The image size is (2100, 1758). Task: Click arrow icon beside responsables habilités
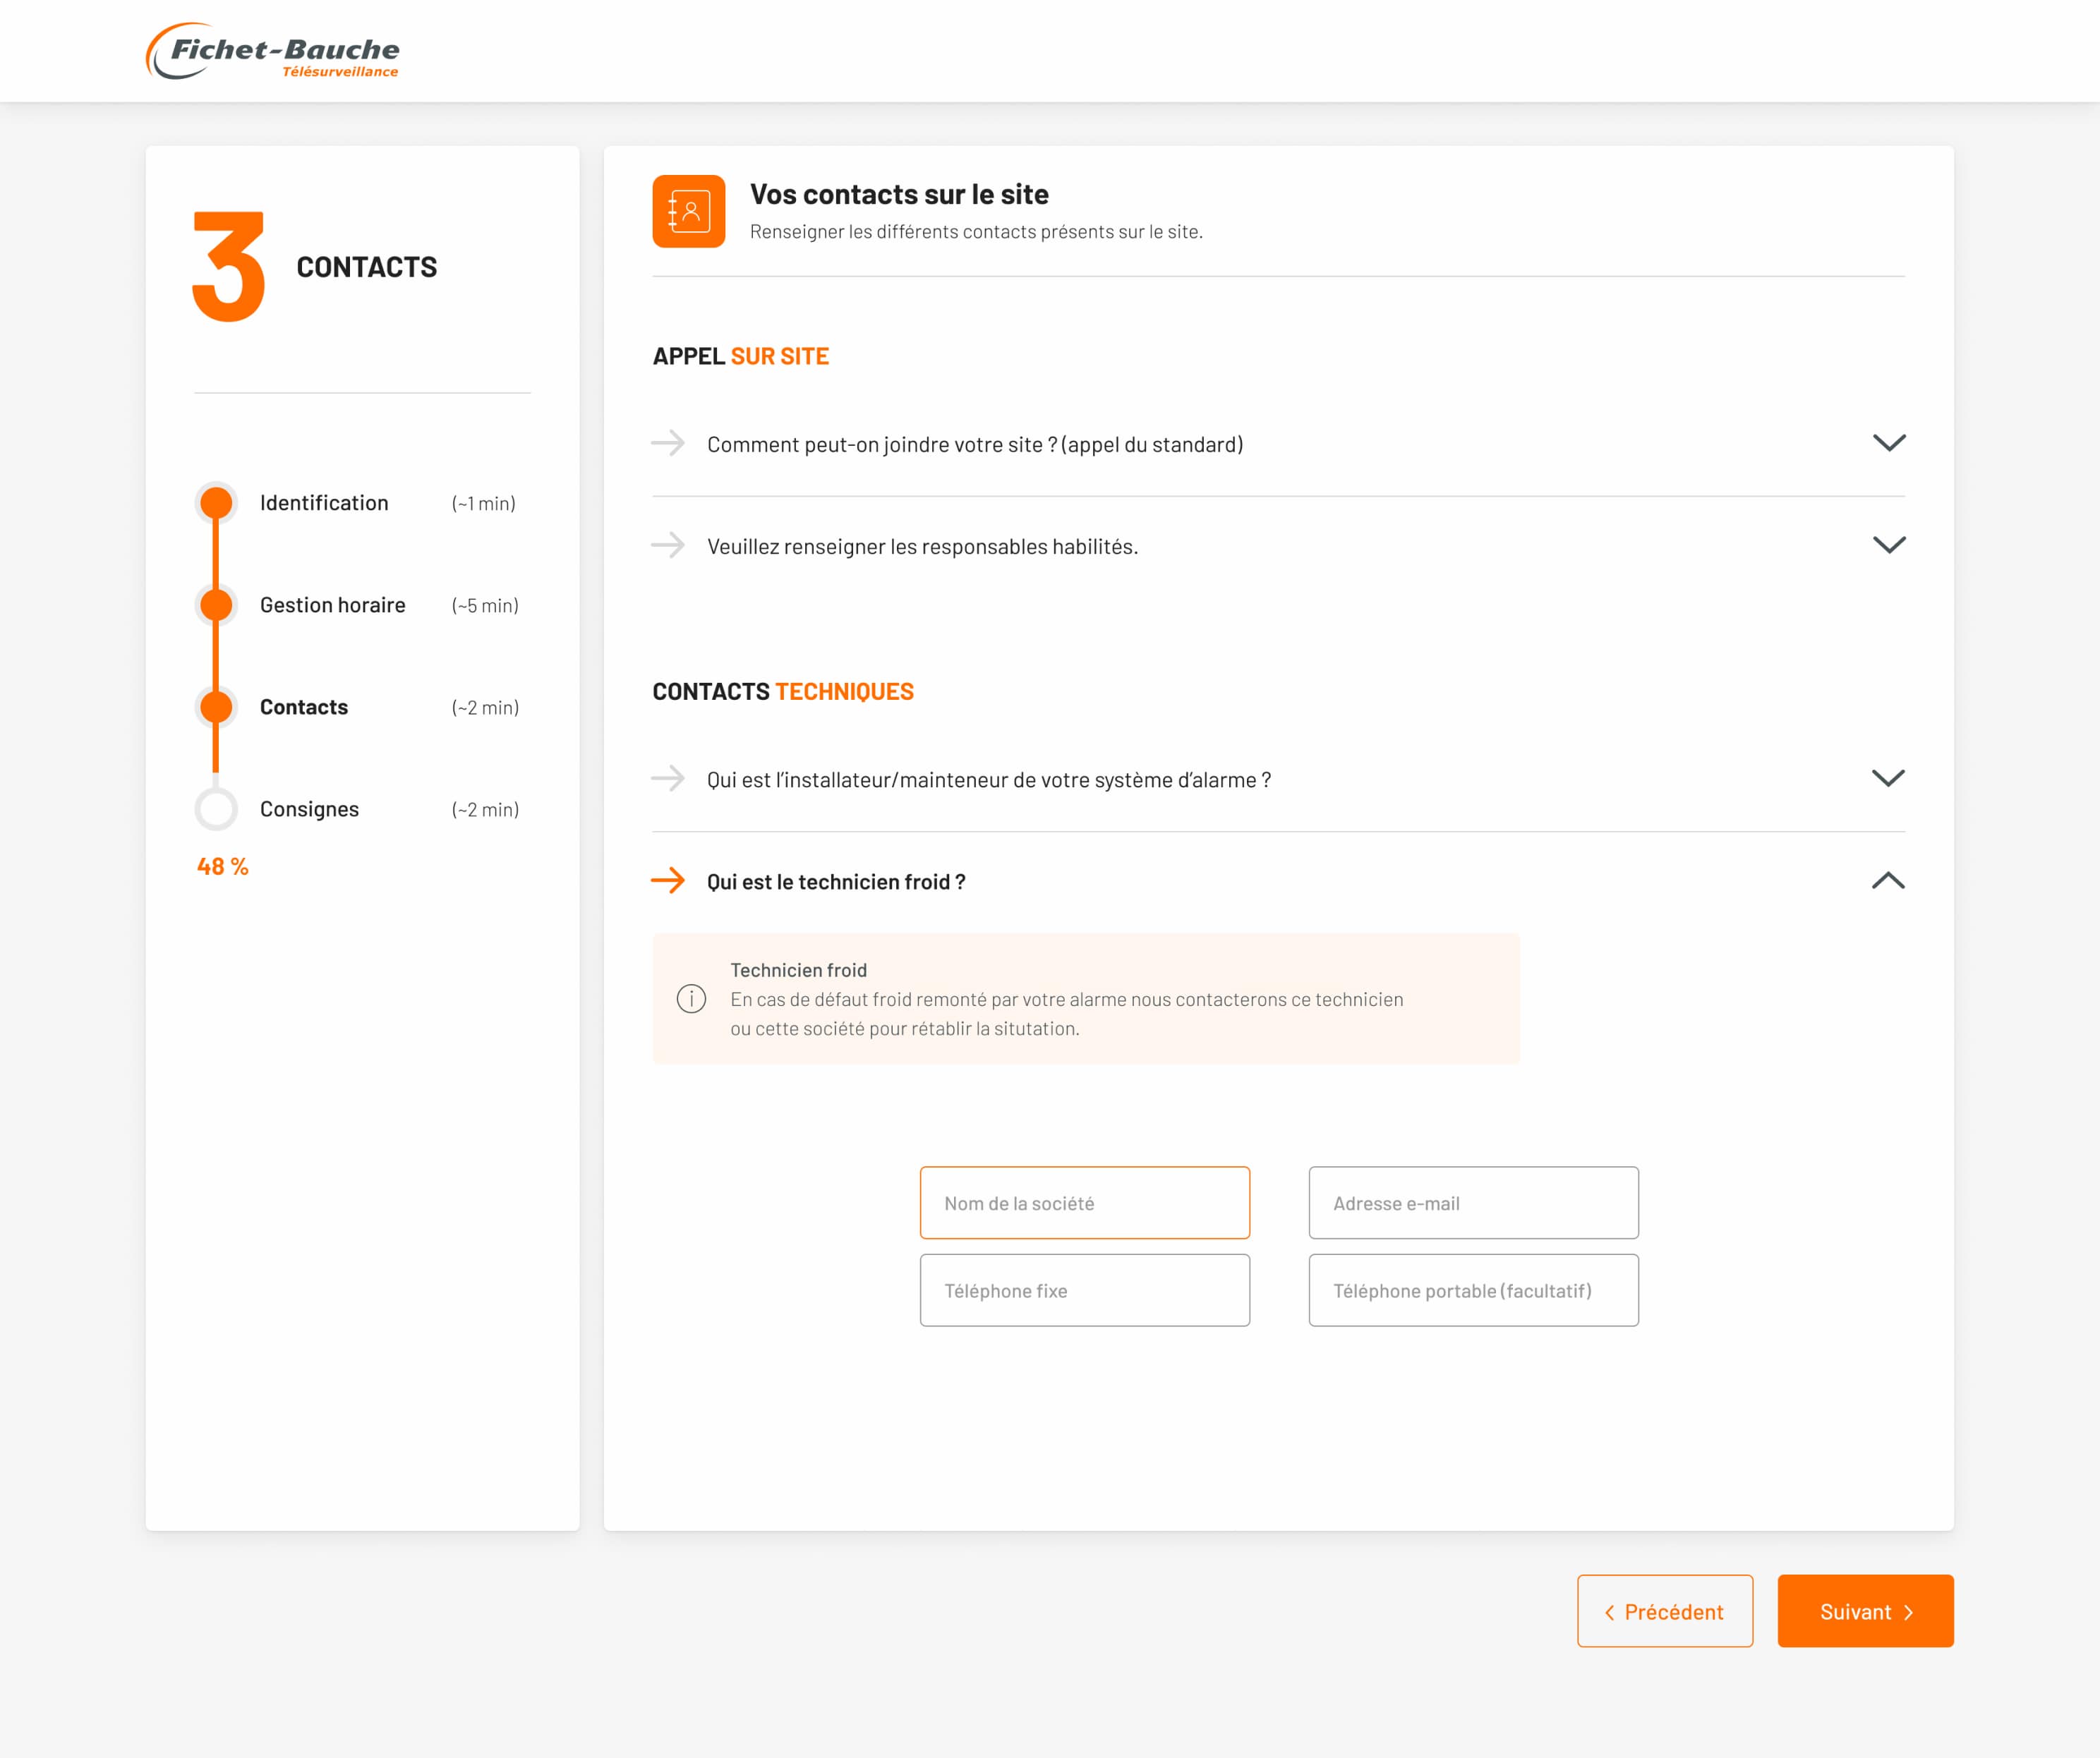point(668,545)
